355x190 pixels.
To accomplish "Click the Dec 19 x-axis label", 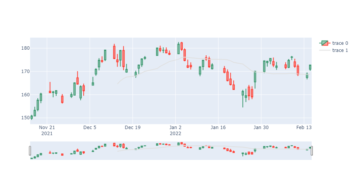I will tap(133, 128).
